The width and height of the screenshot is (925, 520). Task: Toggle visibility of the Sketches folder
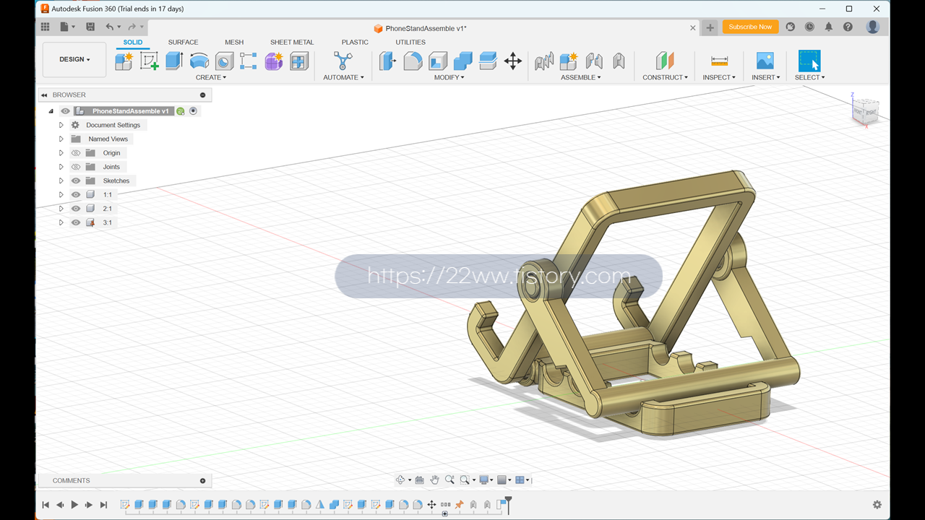76,181
